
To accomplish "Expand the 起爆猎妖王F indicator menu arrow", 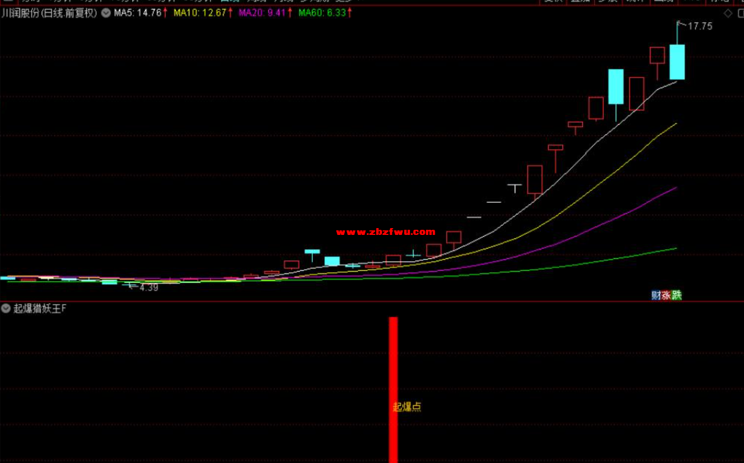I will click(6, 309).
